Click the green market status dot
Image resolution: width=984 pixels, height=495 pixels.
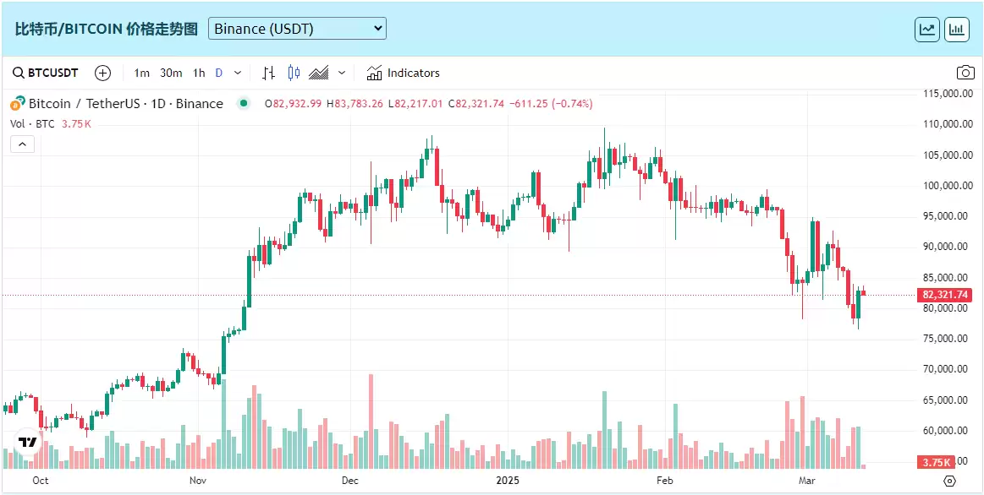click(x=244, y=104)
